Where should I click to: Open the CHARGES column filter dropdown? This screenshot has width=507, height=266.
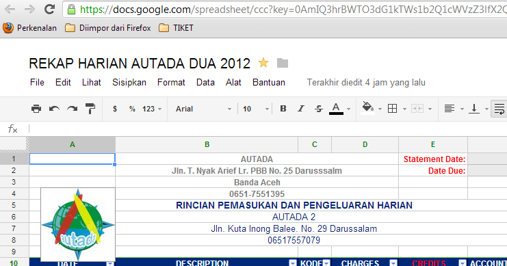393,263
